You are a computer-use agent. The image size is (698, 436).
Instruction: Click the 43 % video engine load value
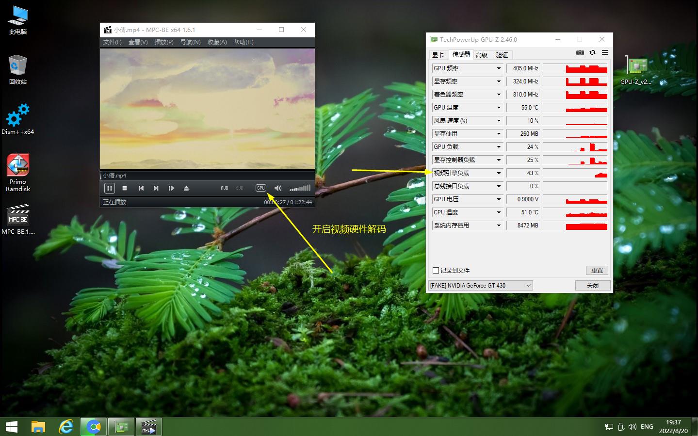(x=523, y=173)
